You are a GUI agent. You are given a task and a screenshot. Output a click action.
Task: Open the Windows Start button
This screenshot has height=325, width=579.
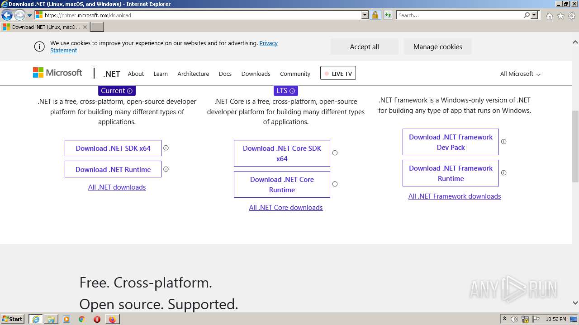[13, 319]
